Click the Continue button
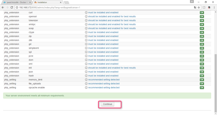The image size is (217, 115). (107, 104)
